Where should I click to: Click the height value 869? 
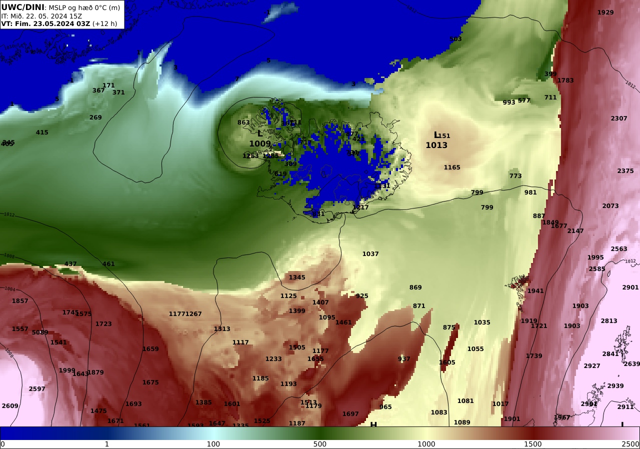(415, 287)
